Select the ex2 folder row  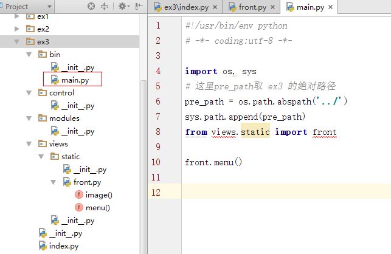[69, 29]
